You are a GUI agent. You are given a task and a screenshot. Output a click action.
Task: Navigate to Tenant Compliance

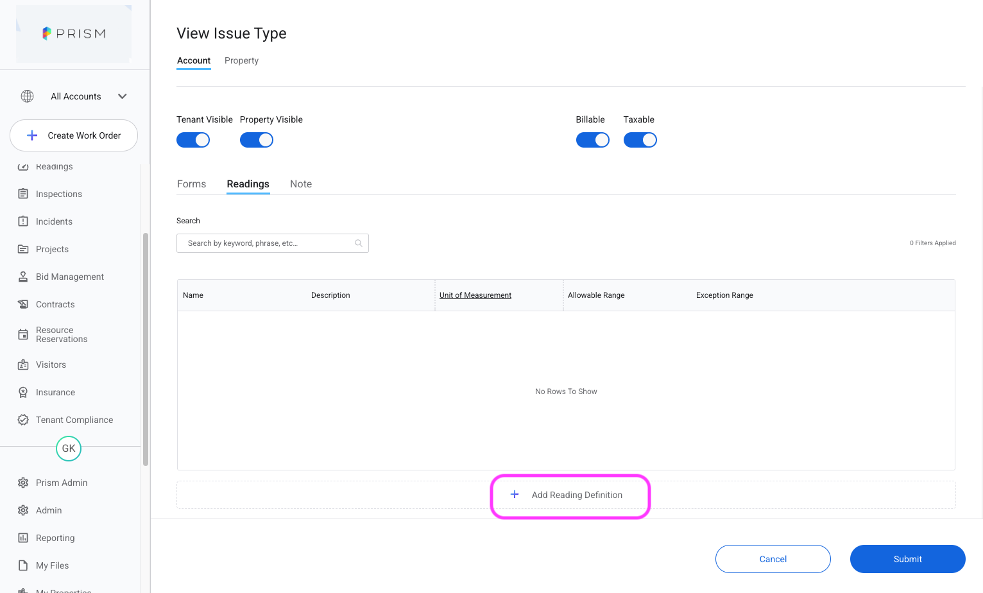[74, 420]
